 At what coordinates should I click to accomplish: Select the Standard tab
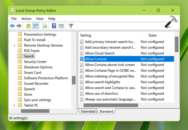click(106, 111)
